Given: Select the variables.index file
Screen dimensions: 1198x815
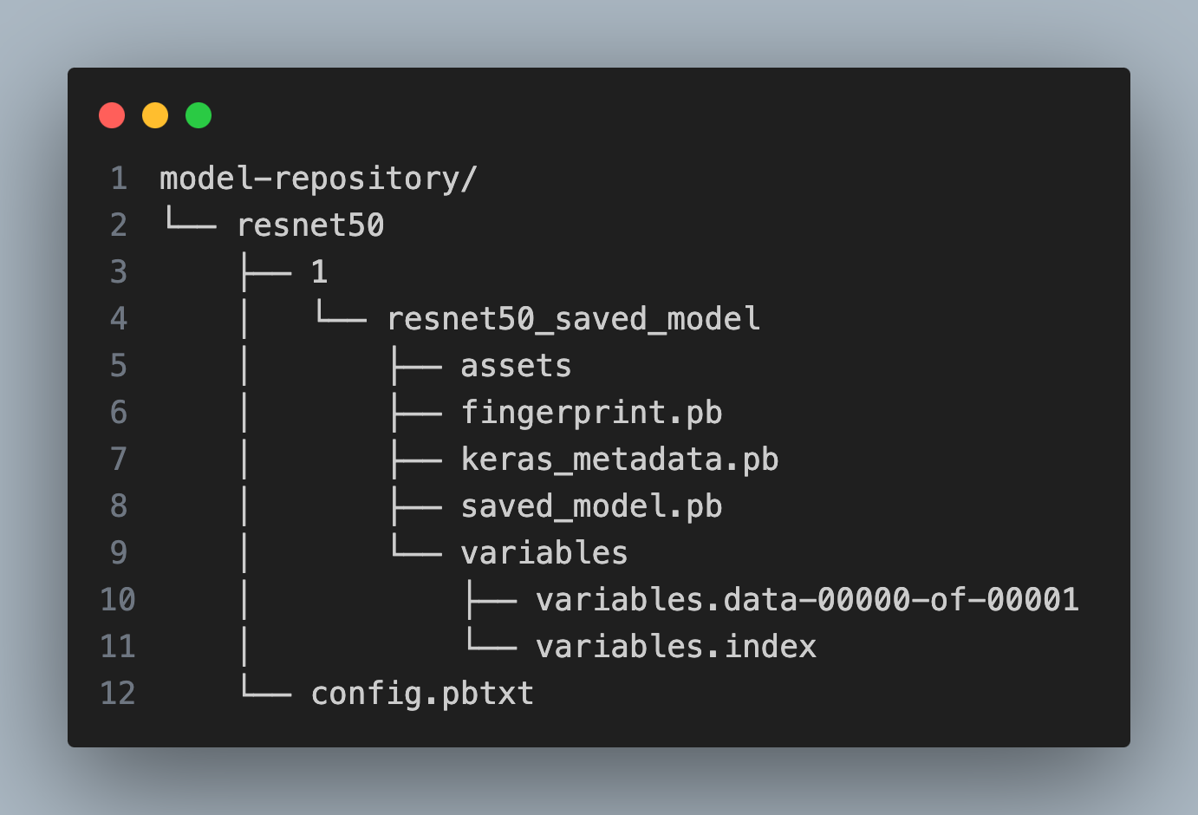Looking at the screenshot, I should [x=676, y=647].
